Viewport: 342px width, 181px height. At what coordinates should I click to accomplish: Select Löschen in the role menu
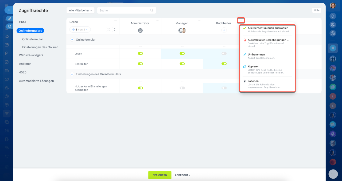coord(267,84)
